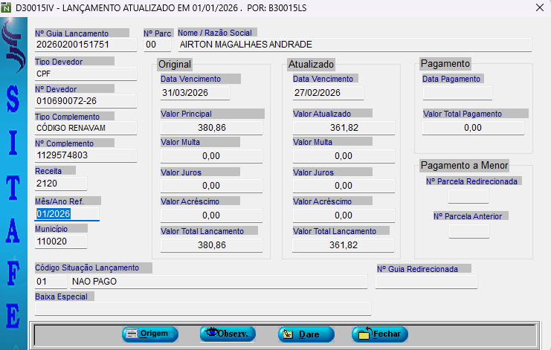551x350 pixels.
Task: Click the Nº Devedor field
Action: 86,101
